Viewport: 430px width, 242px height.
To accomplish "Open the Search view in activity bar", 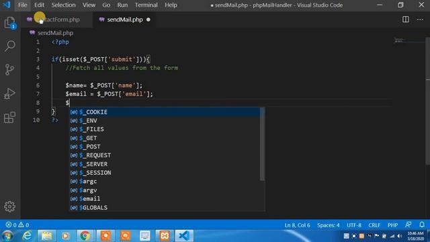I will click(x=10, y=46).
